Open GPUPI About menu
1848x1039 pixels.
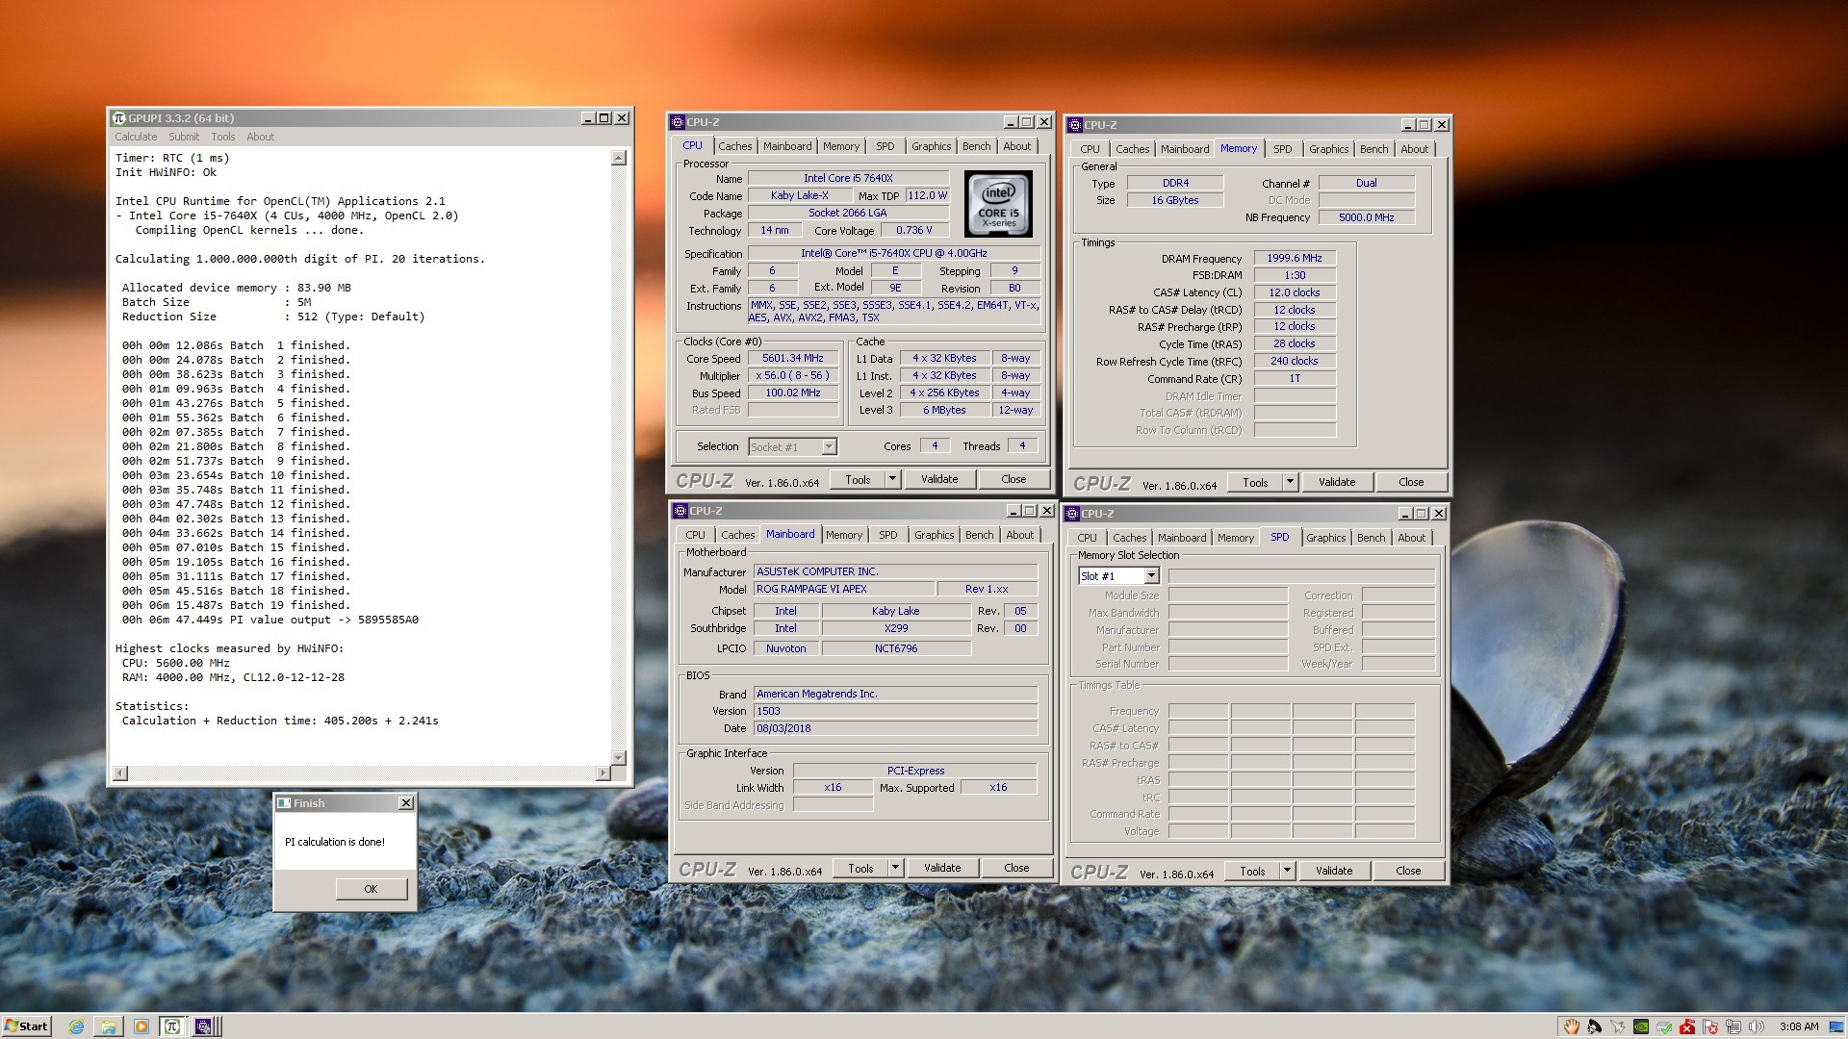[x=260, y=137]
